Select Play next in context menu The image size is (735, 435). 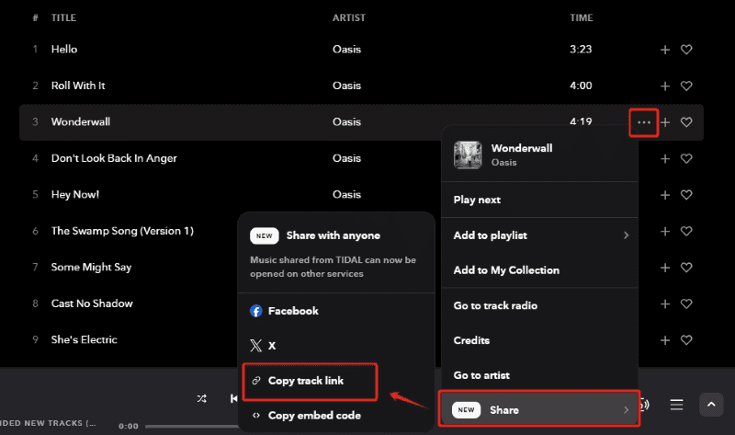point(539,200)
